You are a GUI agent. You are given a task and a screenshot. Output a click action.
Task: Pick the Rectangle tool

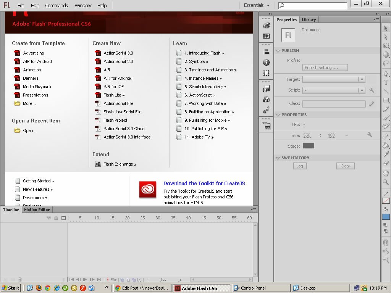[386, 100]
